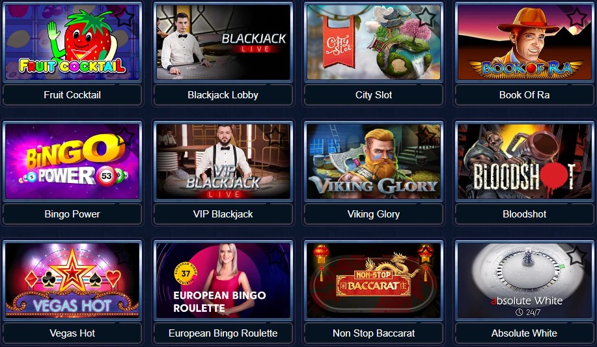Mark Vegas Hot with the star icon
This screenshot has width=597, height=347.
coord(125,255)
